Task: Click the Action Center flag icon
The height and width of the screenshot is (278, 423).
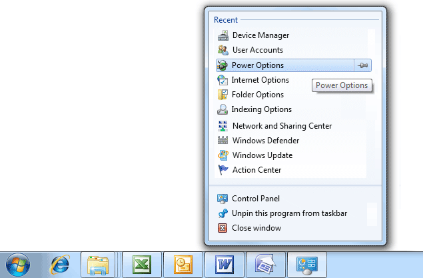Action: coord(223,170)
